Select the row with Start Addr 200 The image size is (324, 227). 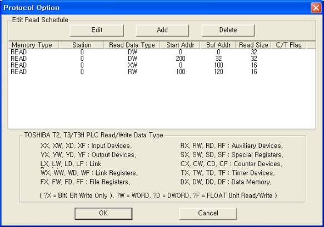[x=162, y=59]
